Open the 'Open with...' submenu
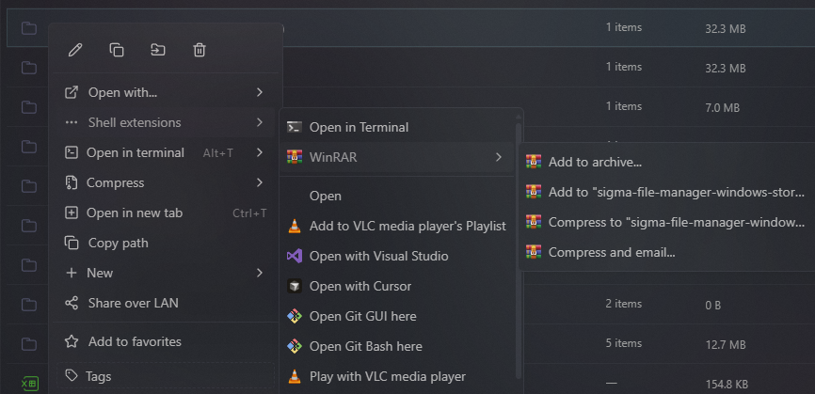Screen dimensions: 815x394 click(x=166, y=92)
